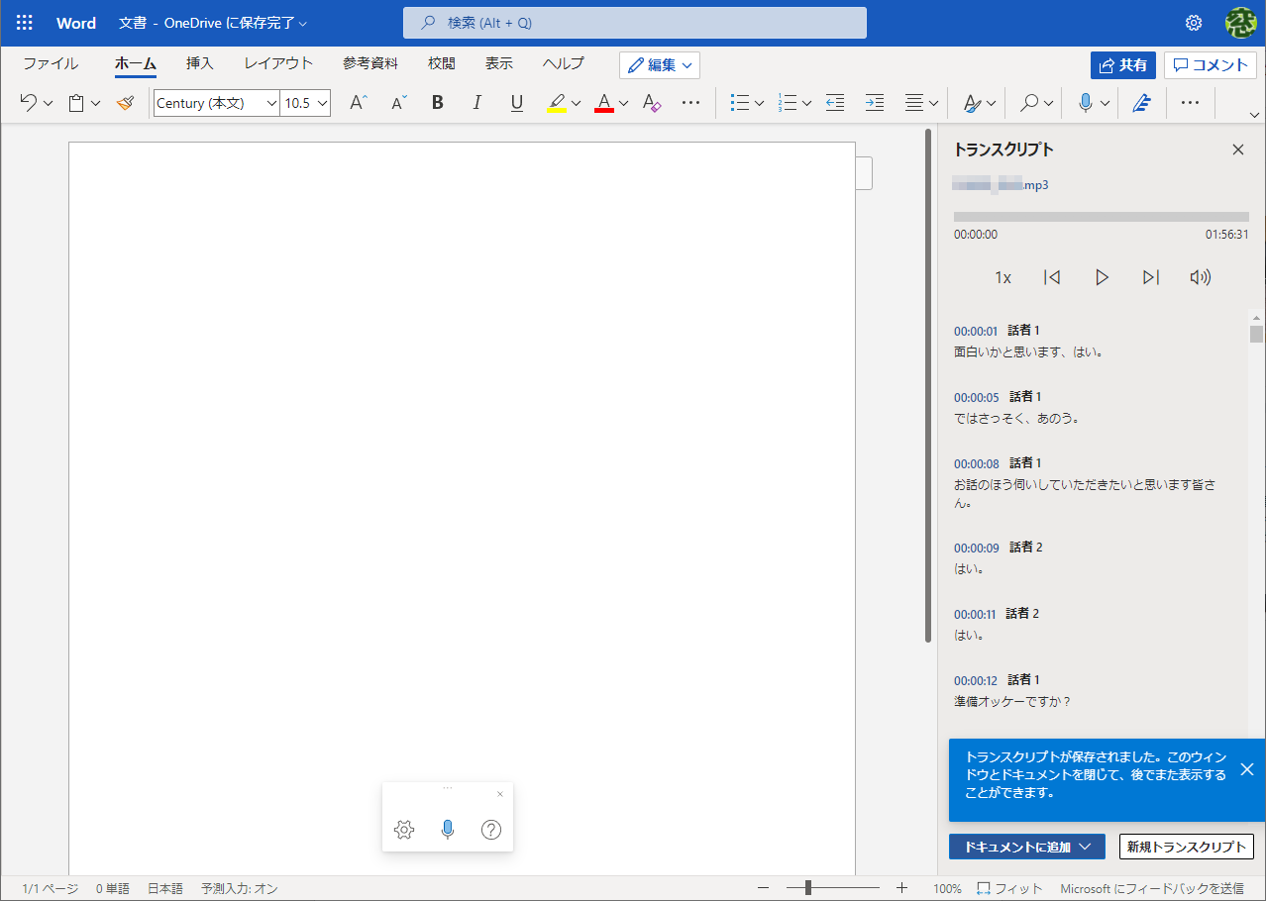Open help from the floating dictation toolbar
The width and height of the screenshot is (1266, 901).
[490, 830]
